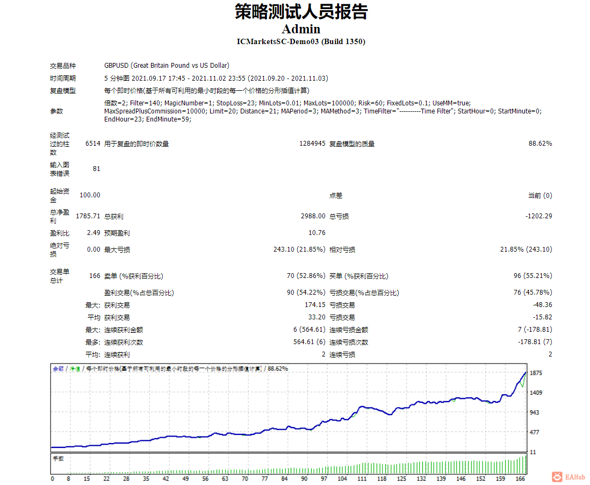Click the 交易品种 label

coord(63,66)
